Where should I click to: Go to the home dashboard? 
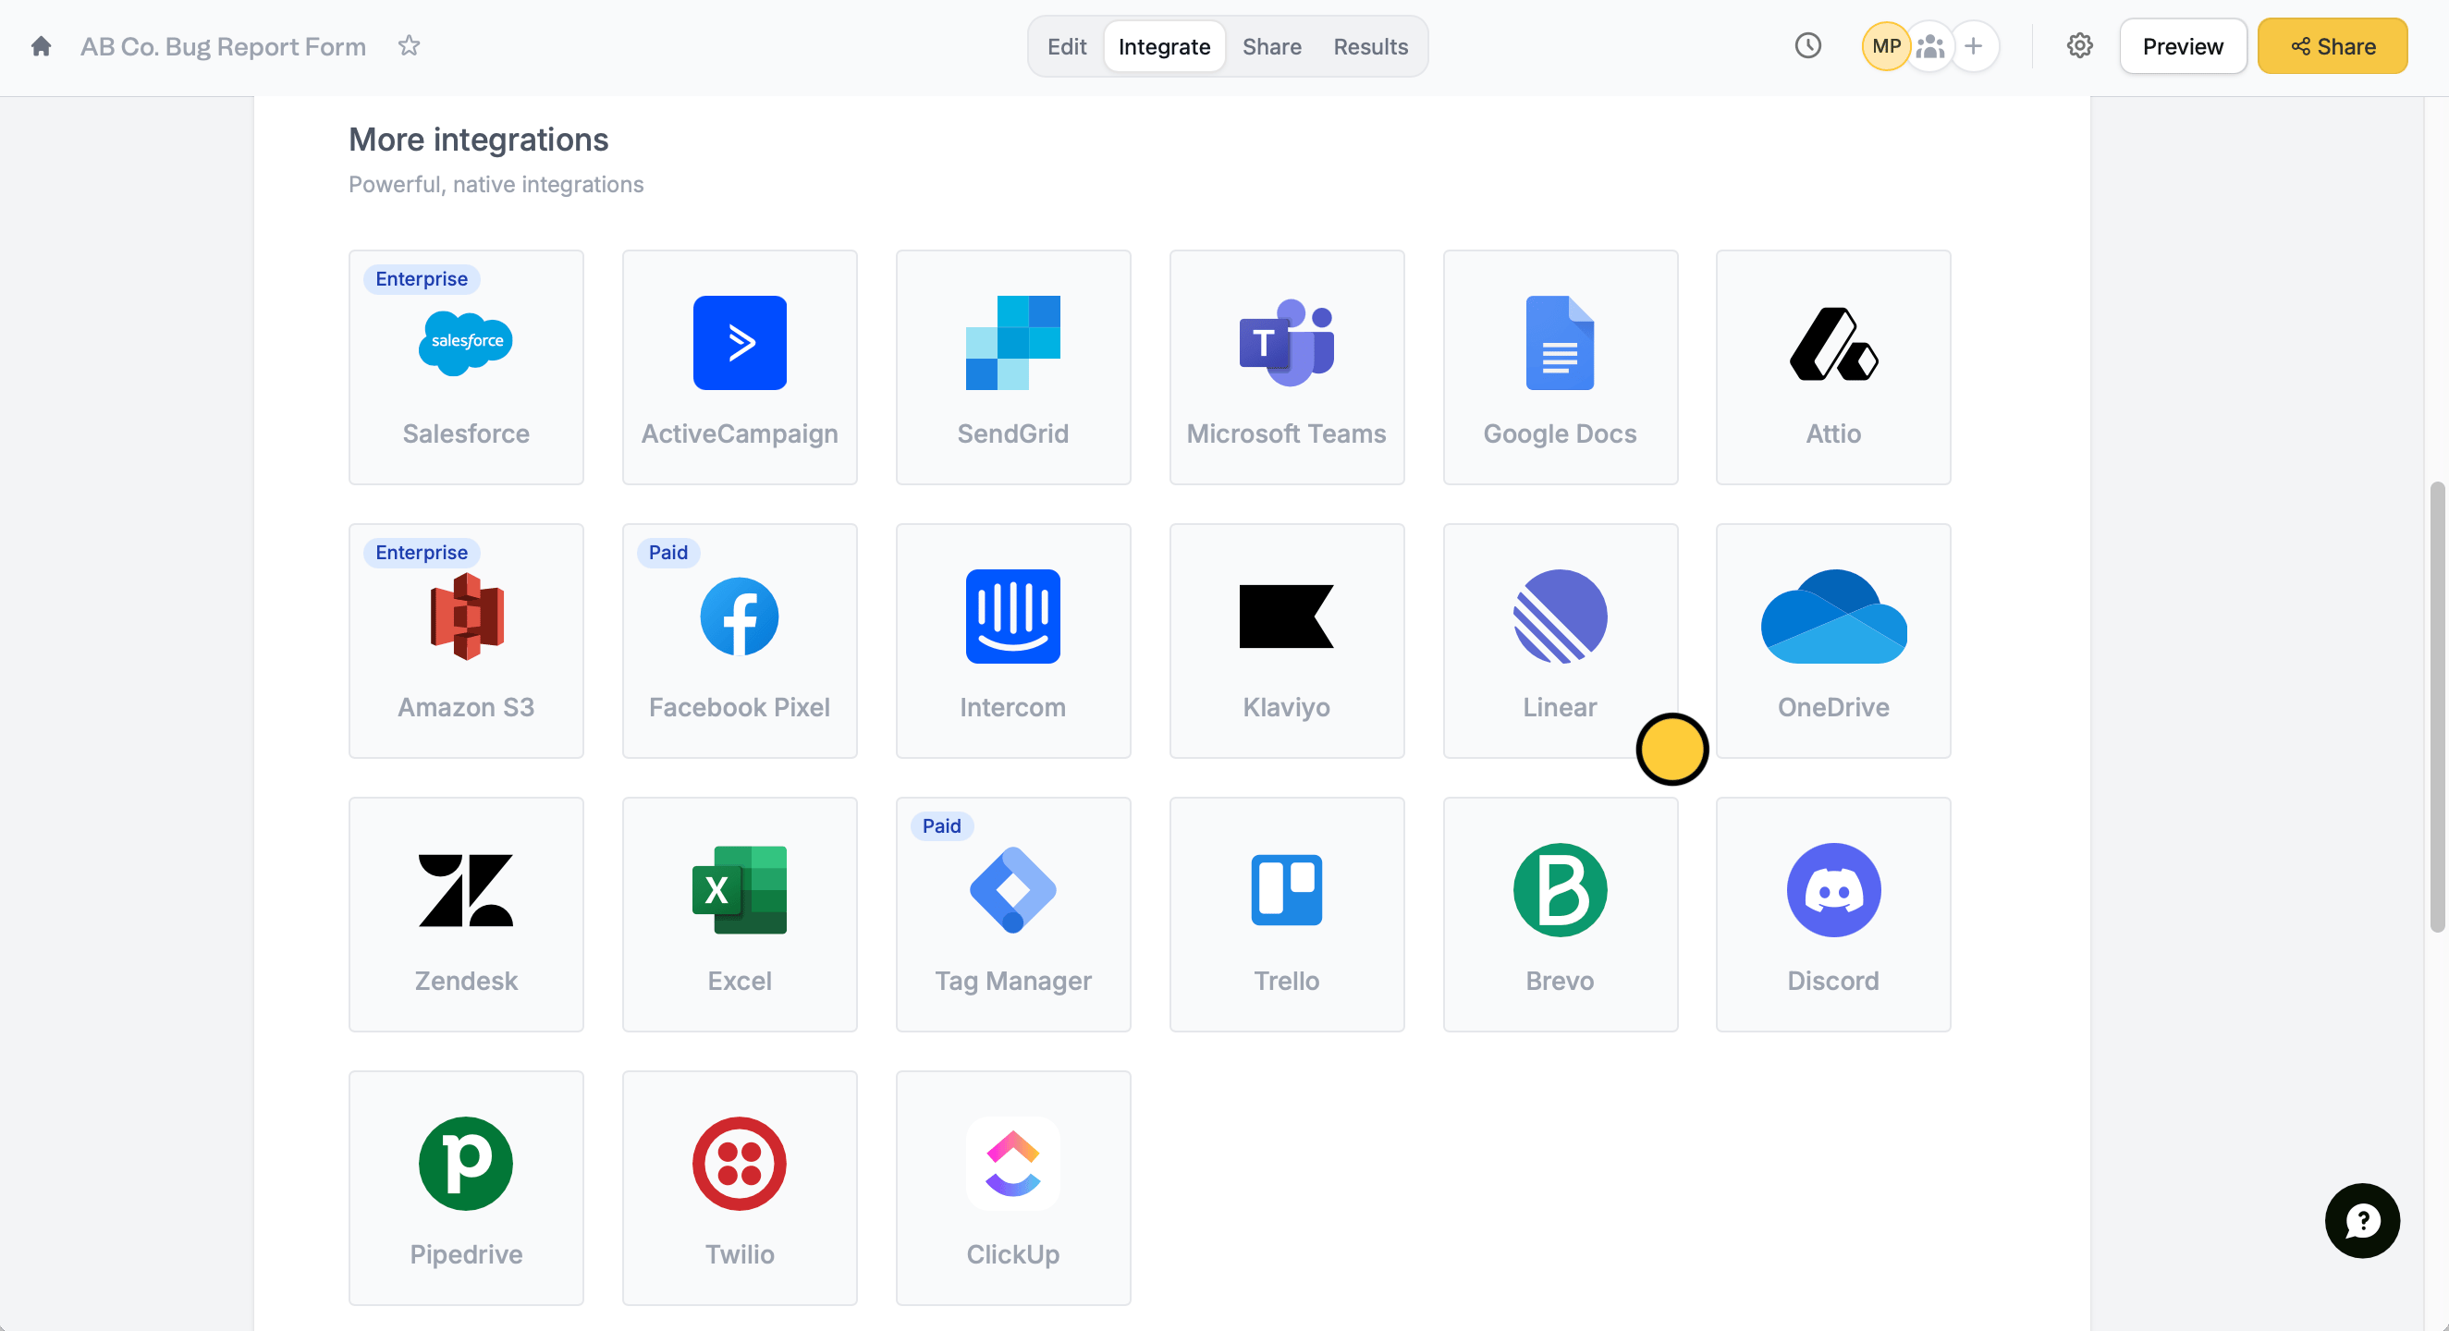click(x=41, y=45)
